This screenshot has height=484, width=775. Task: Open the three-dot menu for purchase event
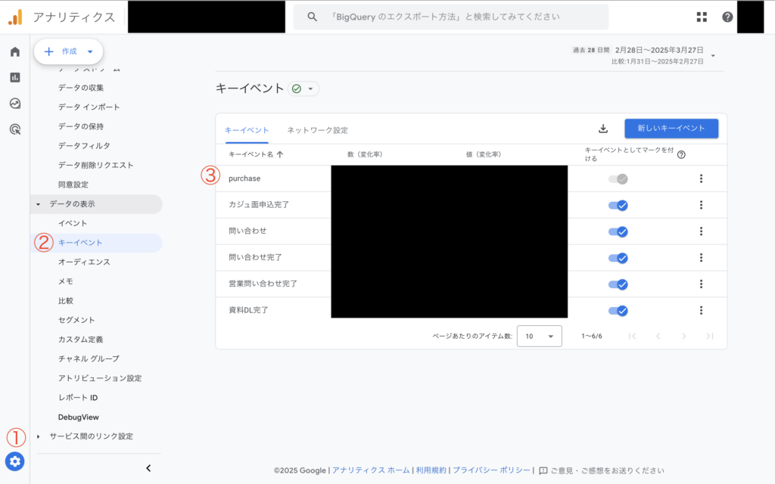coord(701,178)
